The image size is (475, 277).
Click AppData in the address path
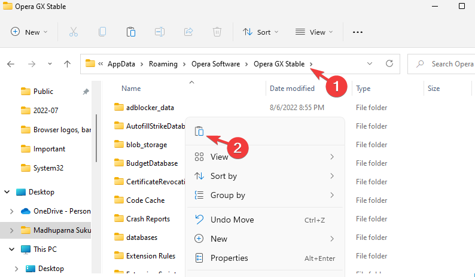[x=121, y=64]
